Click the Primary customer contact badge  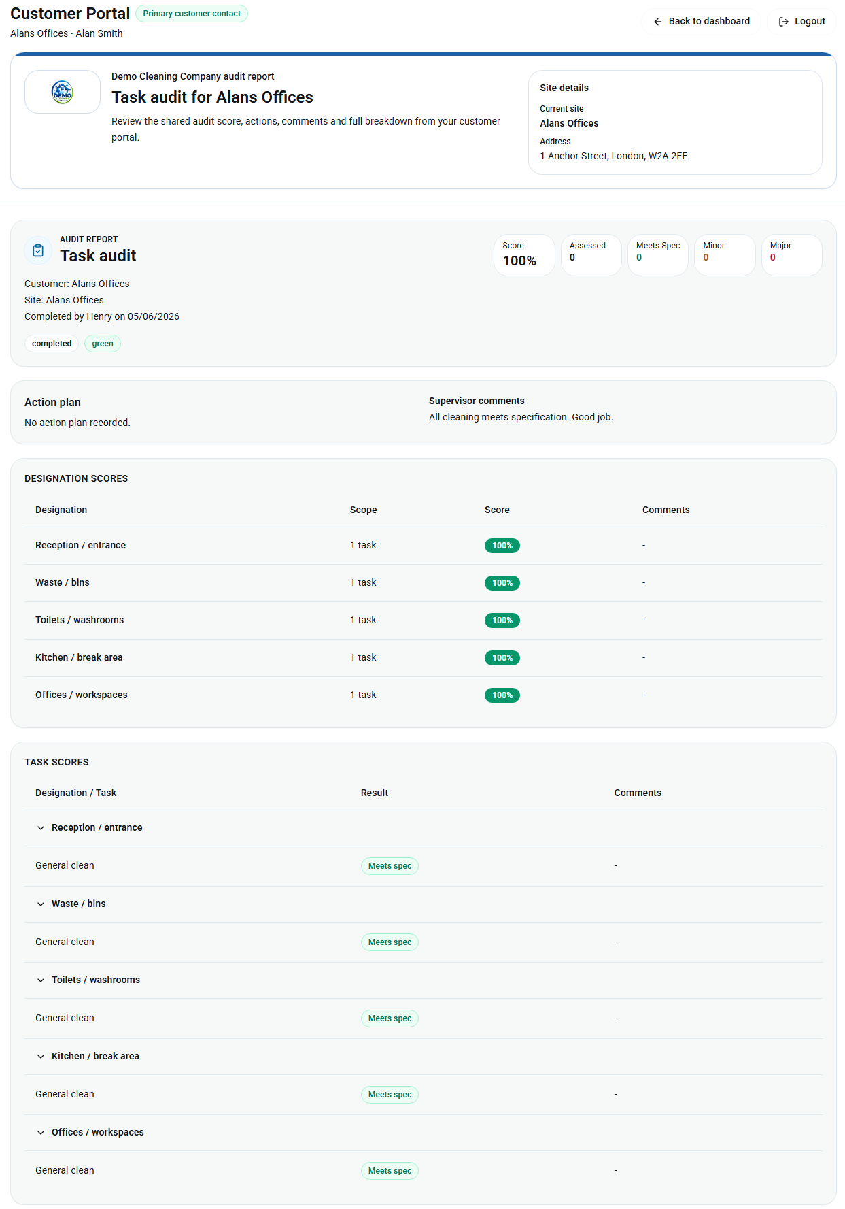[x=192, y=14]
